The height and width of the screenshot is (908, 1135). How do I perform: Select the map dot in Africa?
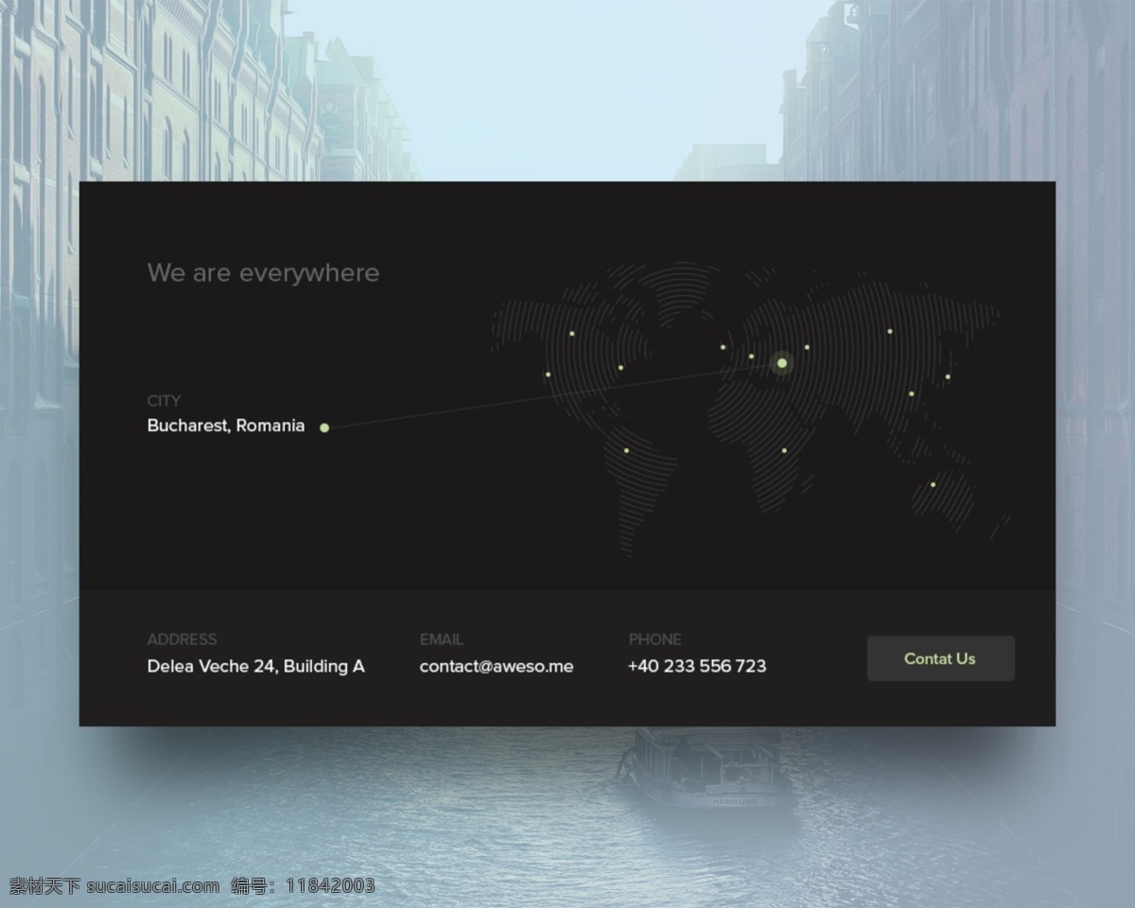pyautogui.click(x=784, y=450)
